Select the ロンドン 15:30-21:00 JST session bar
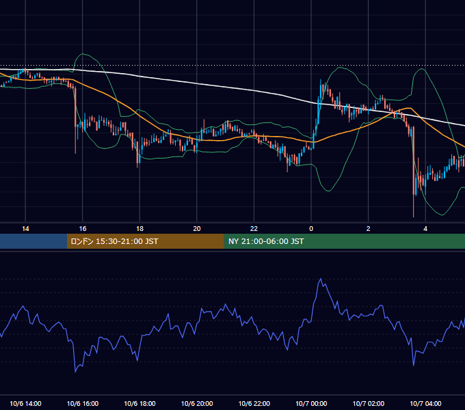The height and width of the screenshot is (410, 465). (145, 241)
